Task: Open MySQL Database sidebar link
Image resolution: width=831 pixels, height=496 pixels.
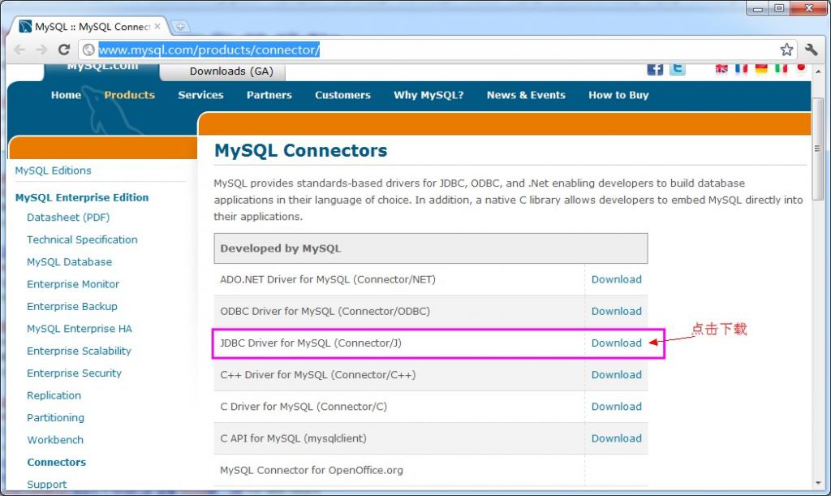Action: 70,261
